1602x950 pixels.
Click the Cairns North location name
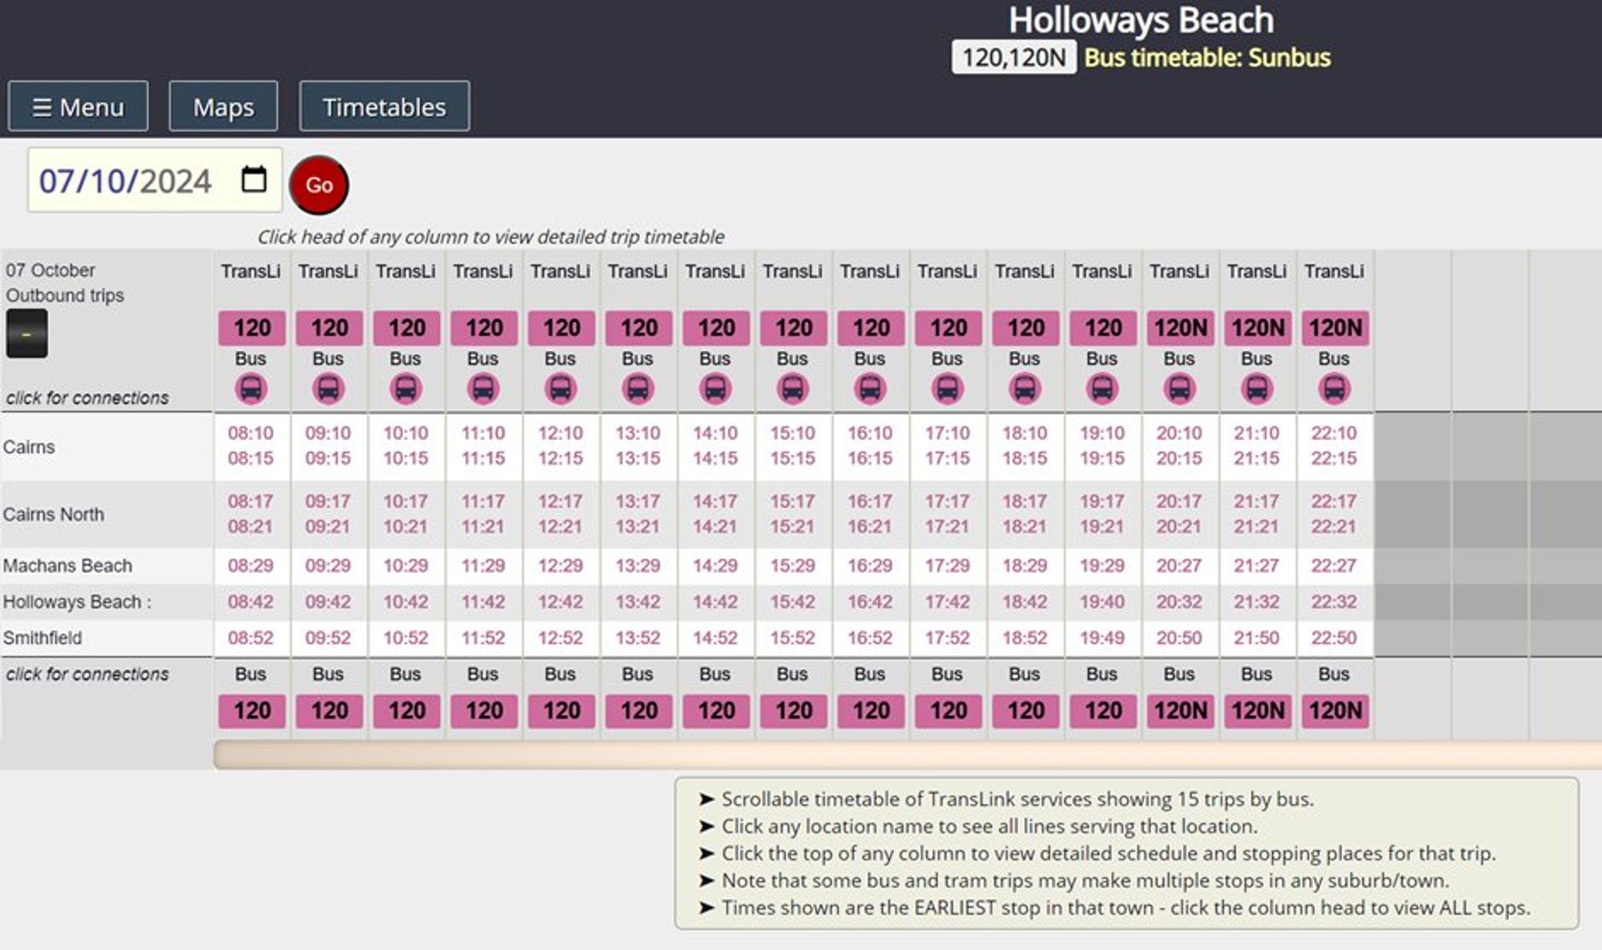54,514
